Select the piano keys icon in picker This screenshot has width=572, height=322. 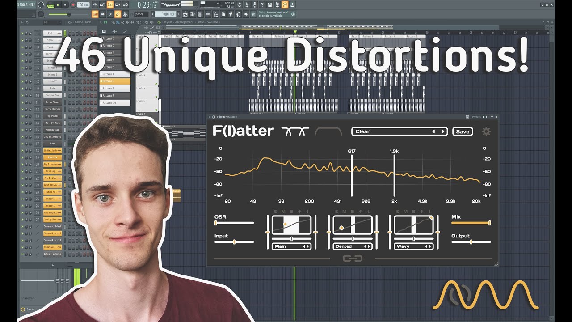[104, 31]
